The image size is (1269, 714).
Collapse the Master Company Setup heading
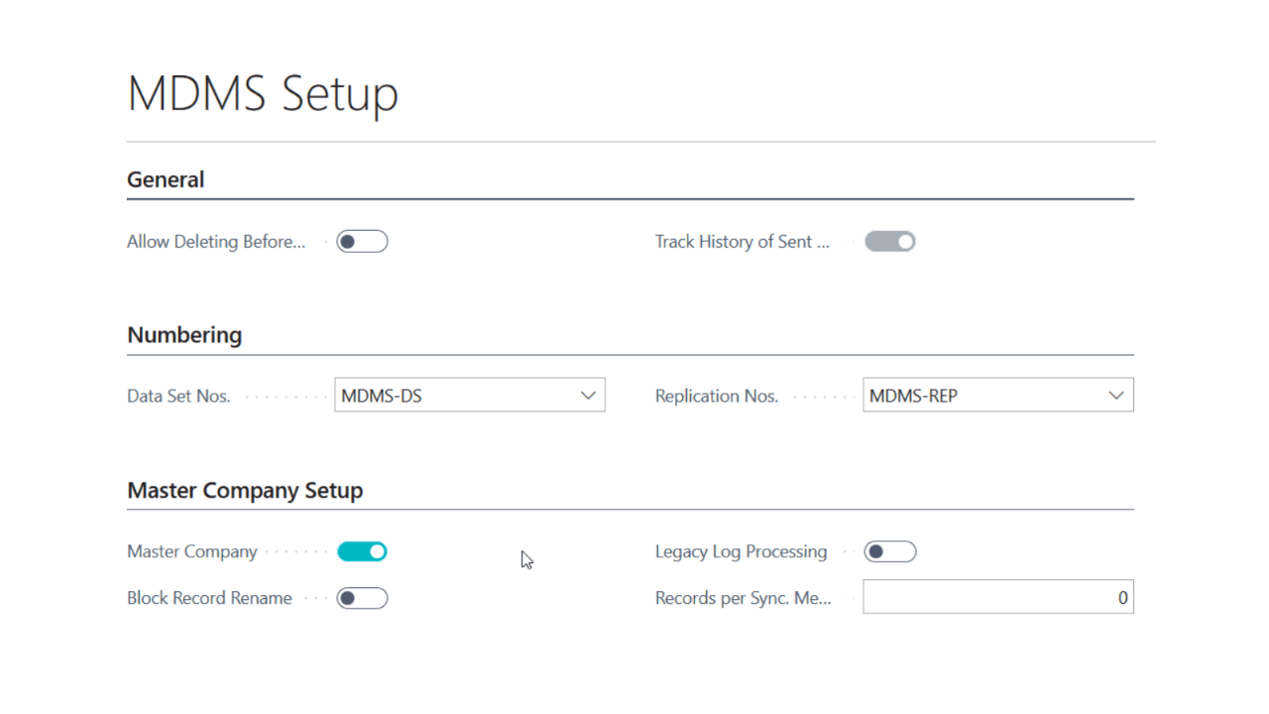245,491
